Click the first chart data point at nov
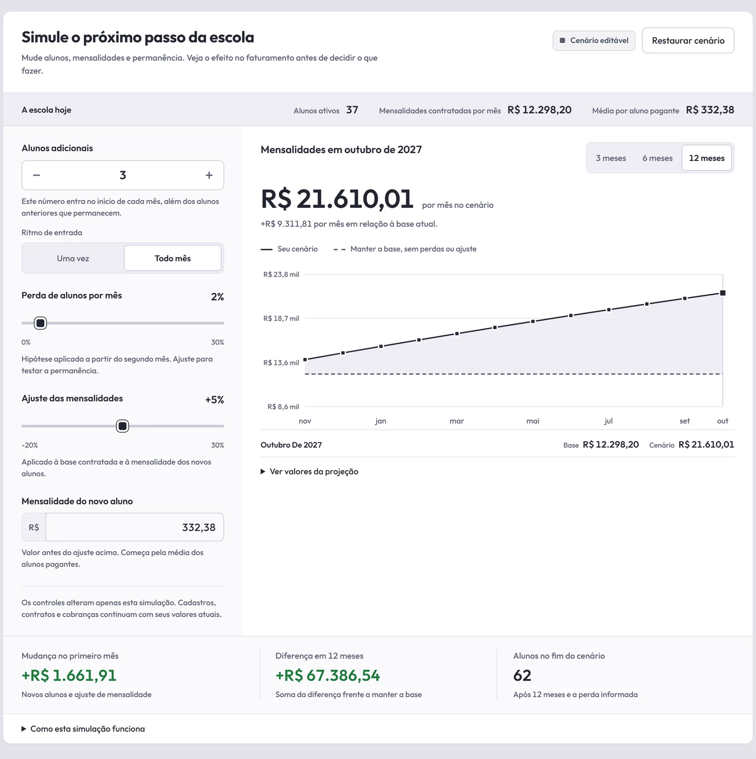This screenshot has width=756, height=759. point(305,359)
